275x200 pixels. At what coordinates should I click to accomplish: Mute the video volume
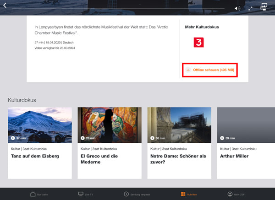tap(237, 8)
